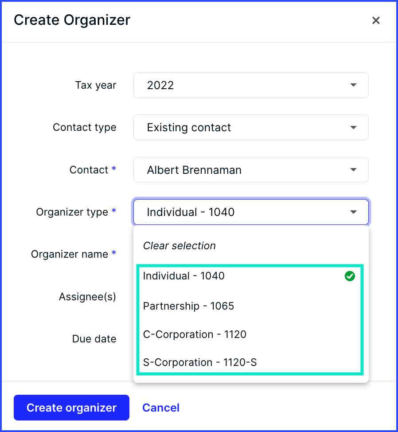The image size is (398, 432).
Task: Select the Partnership - 1065 option
Action: click(189, 306)
